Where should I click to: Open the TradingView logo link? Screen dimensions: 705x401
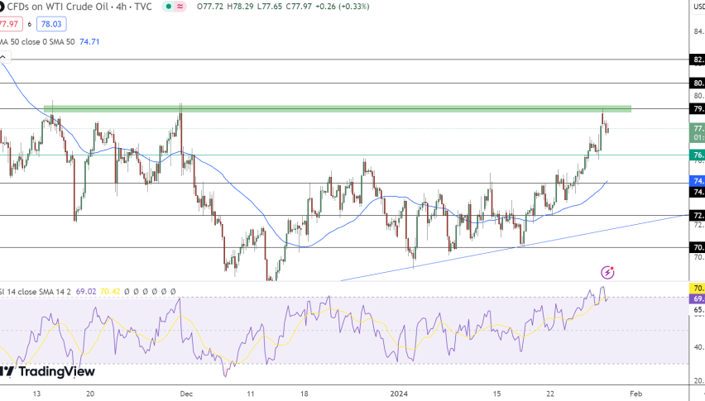click(47, 371)
